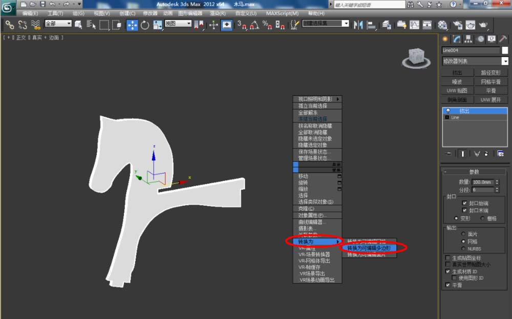The height and width of the screenshot is (319, 512).
Task: Open the 视图 reference coordinate dropdown
Action: coord(178,24)
